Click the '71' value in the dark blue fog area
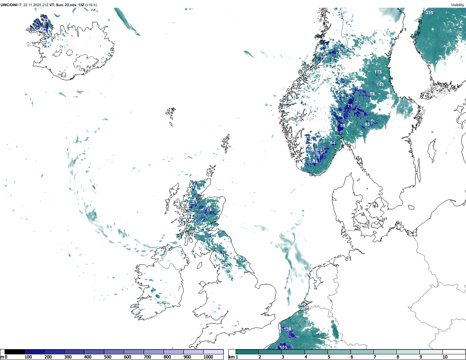The width and height of the screenshot is (466, 360). tap(350, 106)
